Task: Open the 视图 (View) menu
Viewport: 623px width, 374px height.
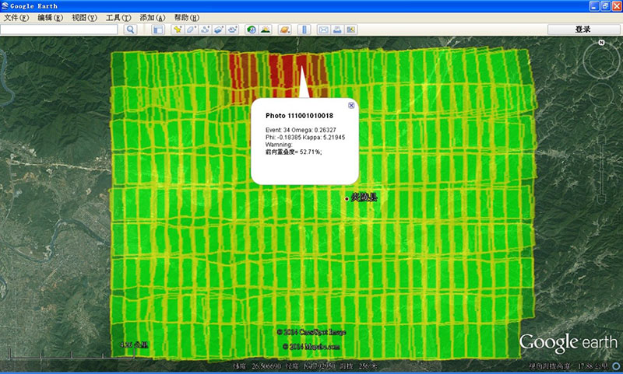Action: pos(84,17)
